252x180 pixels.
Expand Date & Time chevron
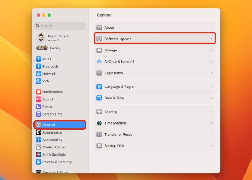211,98
